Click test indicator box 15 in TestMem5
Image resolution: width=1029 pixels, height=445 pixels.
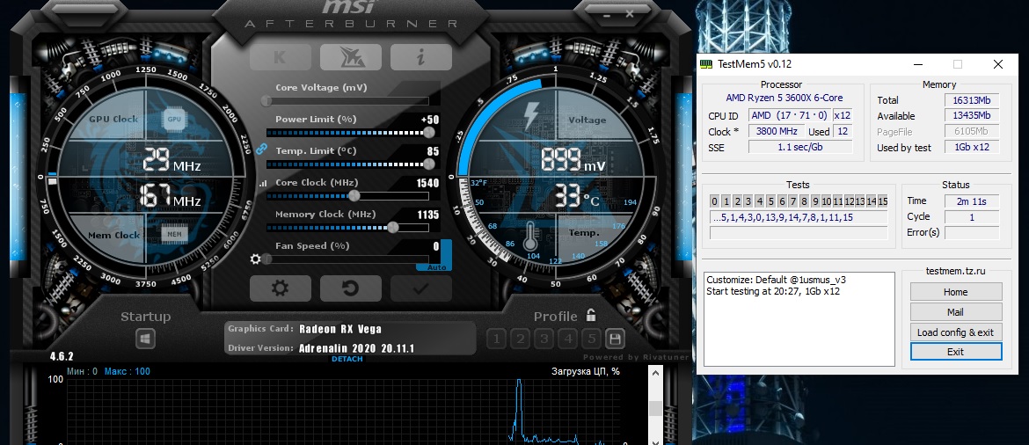click(x=883, y=201)
